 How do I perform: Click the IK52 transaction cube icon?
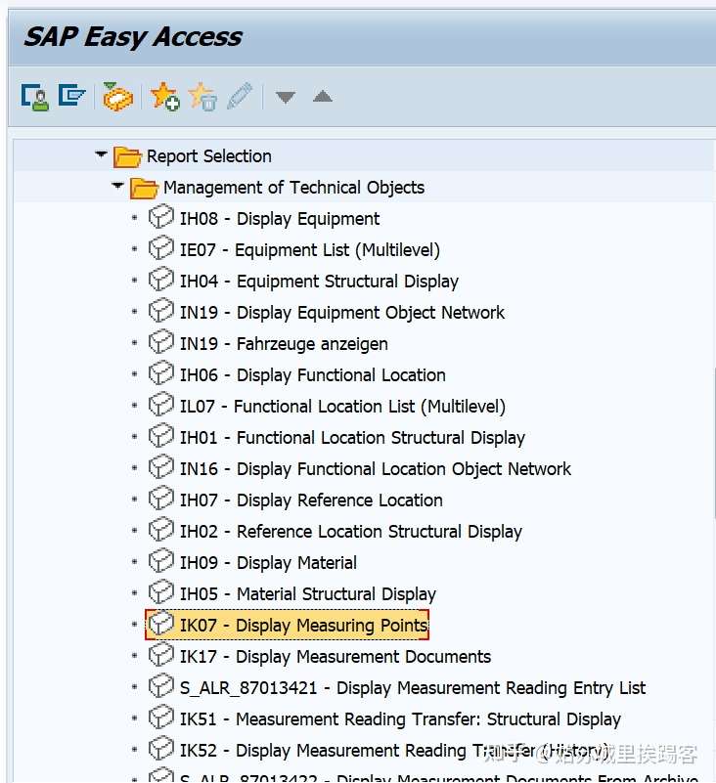[x=160, y=749]
